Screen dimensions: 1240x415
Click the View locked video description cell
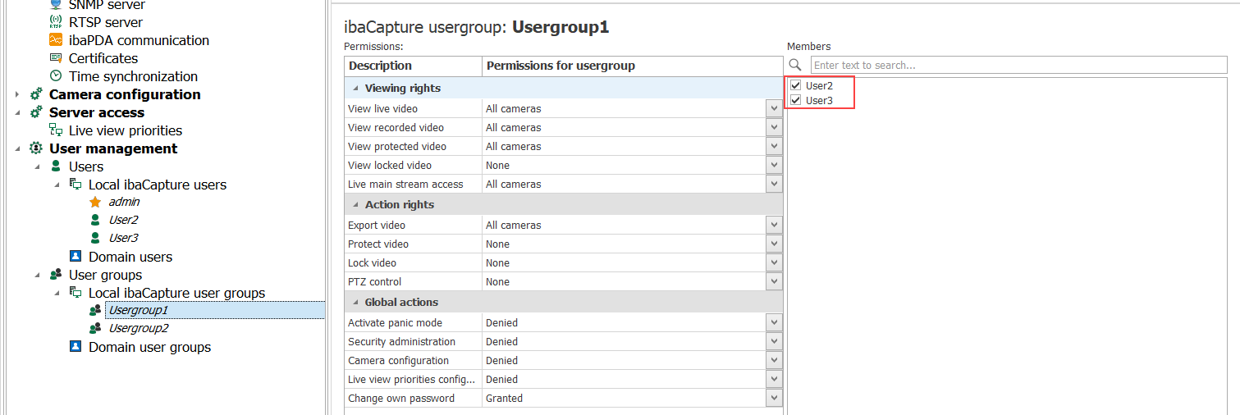(x=413, y=165)
